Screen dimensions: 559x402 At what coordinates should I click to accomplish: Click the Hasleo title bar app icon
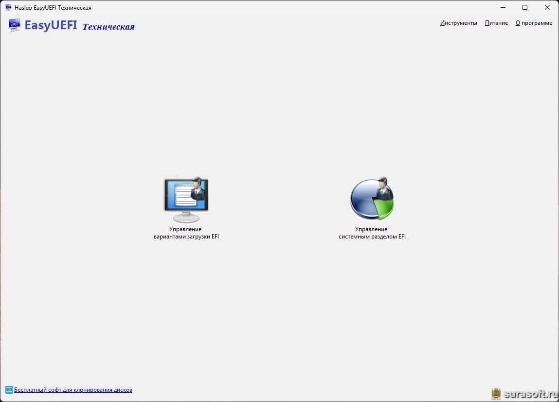8,7
